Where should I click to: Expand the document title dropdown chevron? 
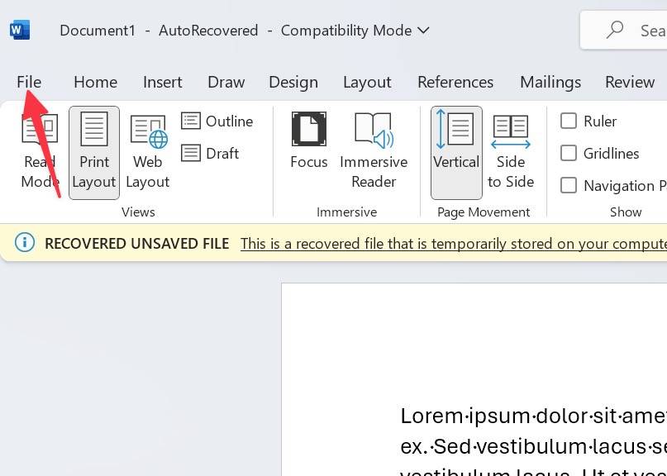click(424, 31)
